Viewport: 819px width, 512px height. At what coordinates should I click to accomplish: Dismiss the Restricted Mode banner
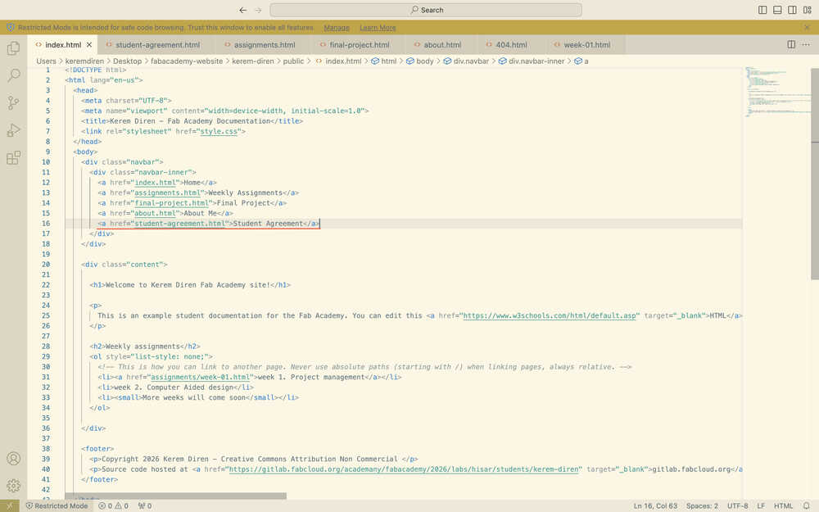coord(807,28)
